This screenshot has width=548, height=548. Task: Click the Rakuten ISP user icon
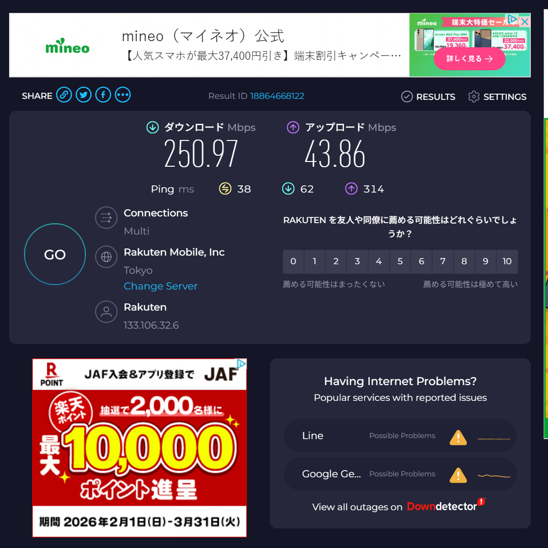[106, 312]
